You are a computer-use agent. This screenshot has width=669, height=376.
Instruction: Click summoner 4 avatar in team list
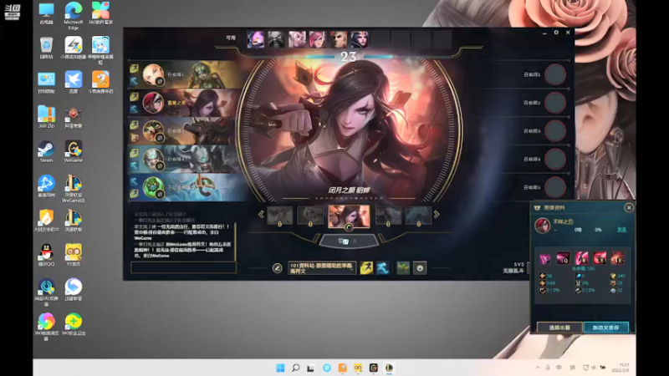click(153, 159)
